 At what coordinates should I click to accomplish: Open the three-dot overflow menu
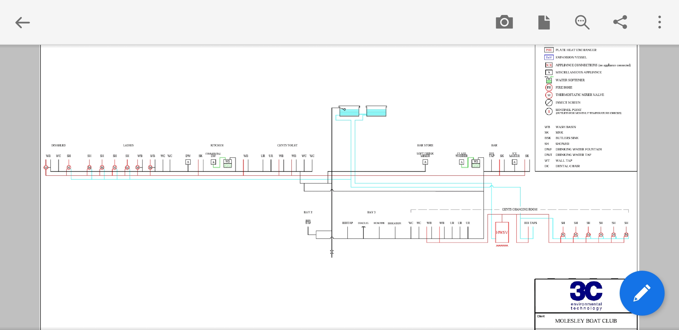(660, 22)
